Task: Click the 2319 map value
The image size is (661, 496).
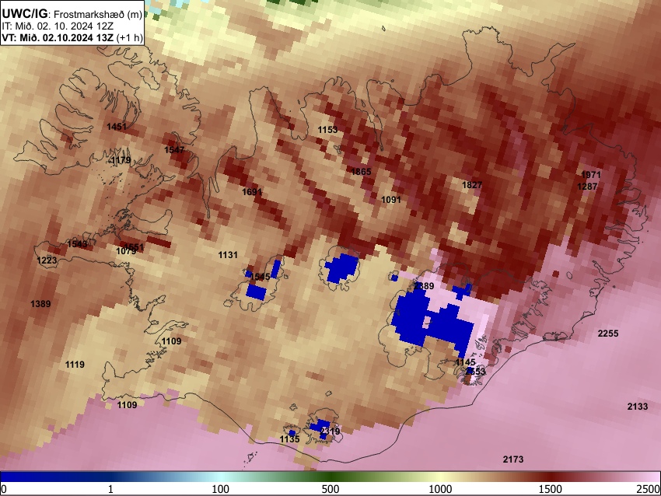Action: tap(330, 431)
